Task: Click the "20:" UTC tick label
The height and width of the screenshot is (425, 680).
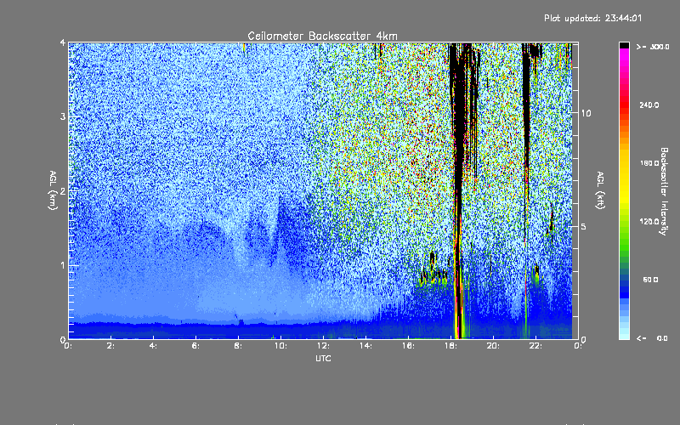Action: [x=493, y=346]
